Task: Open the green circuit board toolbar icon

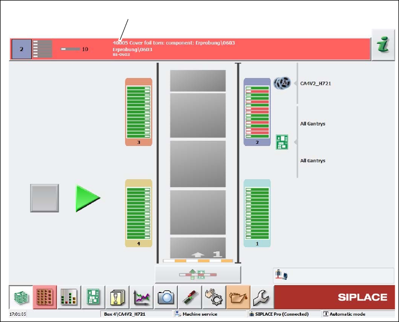Action: point(93,297)
